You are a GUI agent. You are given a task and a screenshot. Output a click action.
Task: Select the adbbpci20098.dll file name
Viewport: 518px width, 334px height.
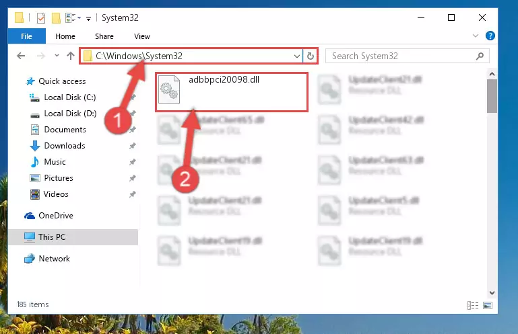(x=224, y=79)
